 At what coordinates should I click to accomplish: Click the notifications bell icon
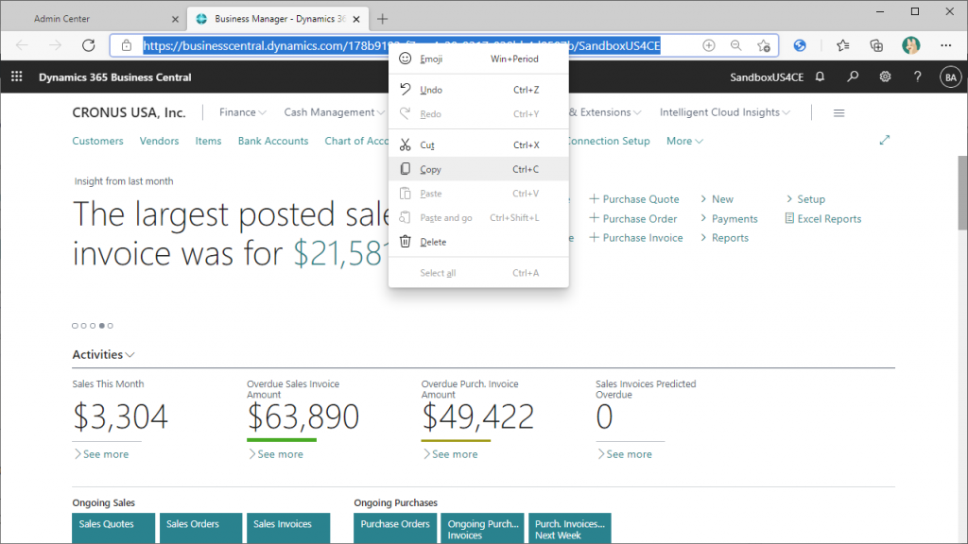[820, 77]
